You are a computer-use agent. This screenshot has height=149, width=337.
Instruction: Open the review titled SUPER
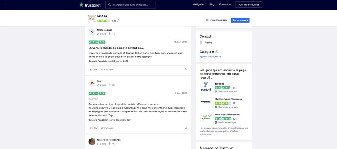point(94,99)
